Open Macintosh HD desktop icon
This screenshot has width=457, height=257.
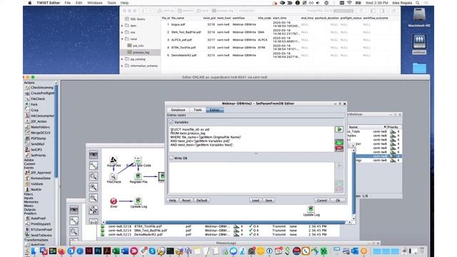point(419,18)
